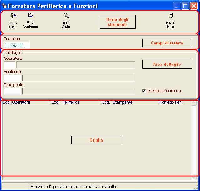The width and height of the screenshot is (200, 191).
Task: Click the Periferica code input field
Action: coord(13,78)
